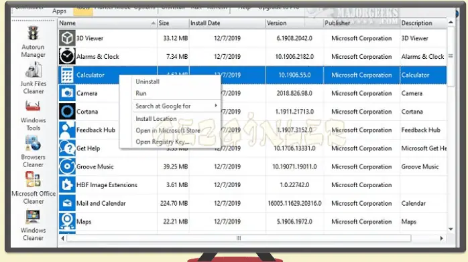Select the Groove Music name cell
The image size is (468, 262).
[x=95, y=167]
